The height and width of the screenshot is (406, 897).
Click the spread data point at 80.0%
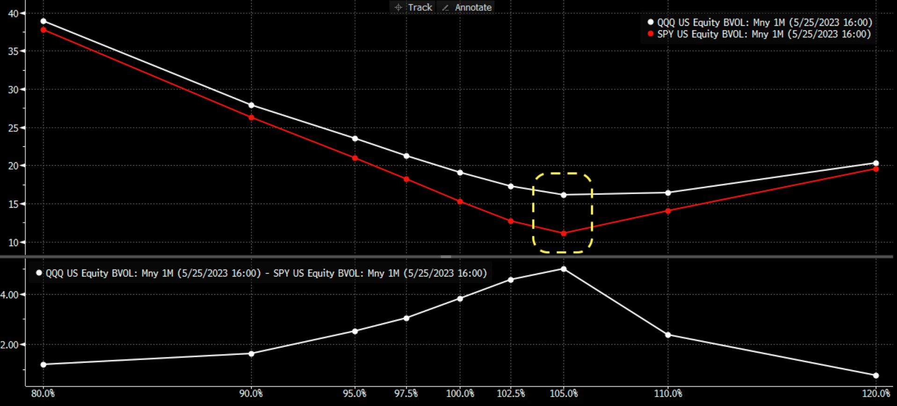coord(43,364)
